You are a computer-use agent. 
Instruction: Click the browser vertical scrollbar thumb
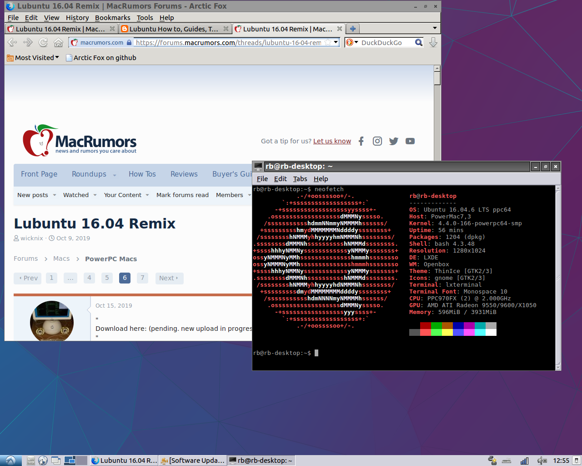click(x=437, y=79)
